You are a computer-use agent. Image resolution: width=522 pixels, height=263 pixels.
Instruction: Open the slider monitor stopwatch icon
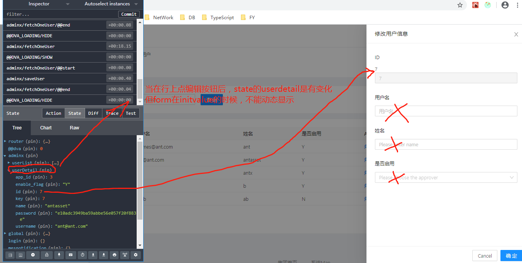[82, 255]
